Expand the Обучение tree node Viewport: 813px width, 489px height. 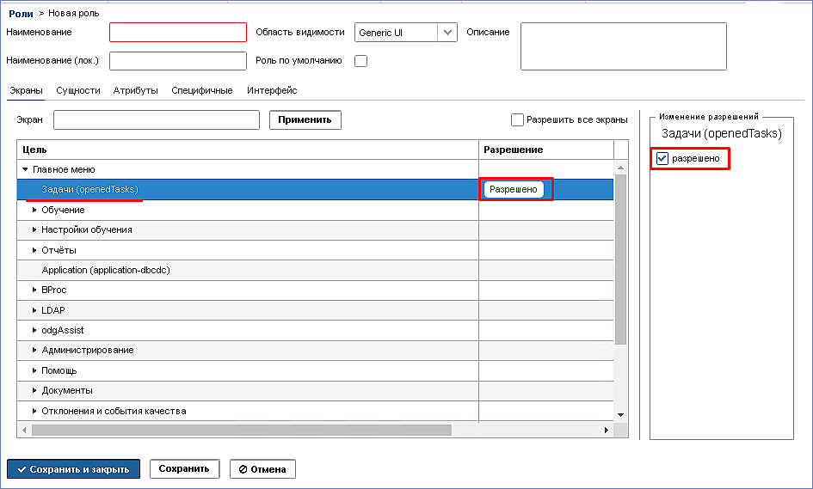34,210
